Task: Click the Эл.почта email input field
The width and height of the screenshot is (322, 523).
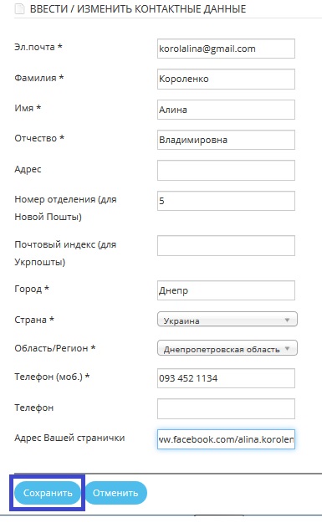Action: coord(226,49)
